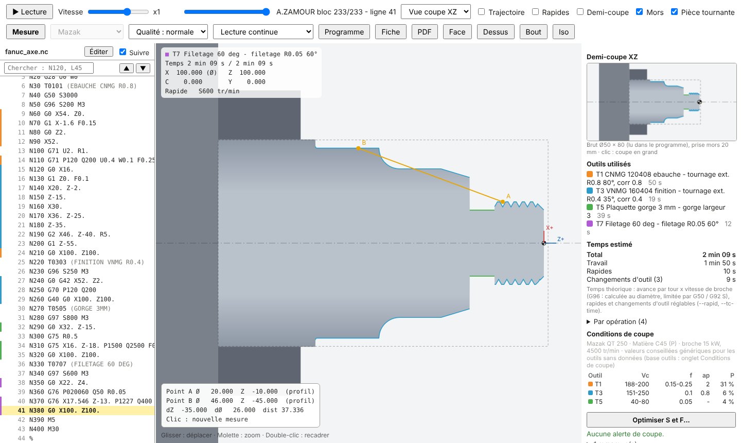Image resolution: width=741 pixels, height=443 pixels.
Task: Open the Mazak machine dropdown
Action: point(87,32)
